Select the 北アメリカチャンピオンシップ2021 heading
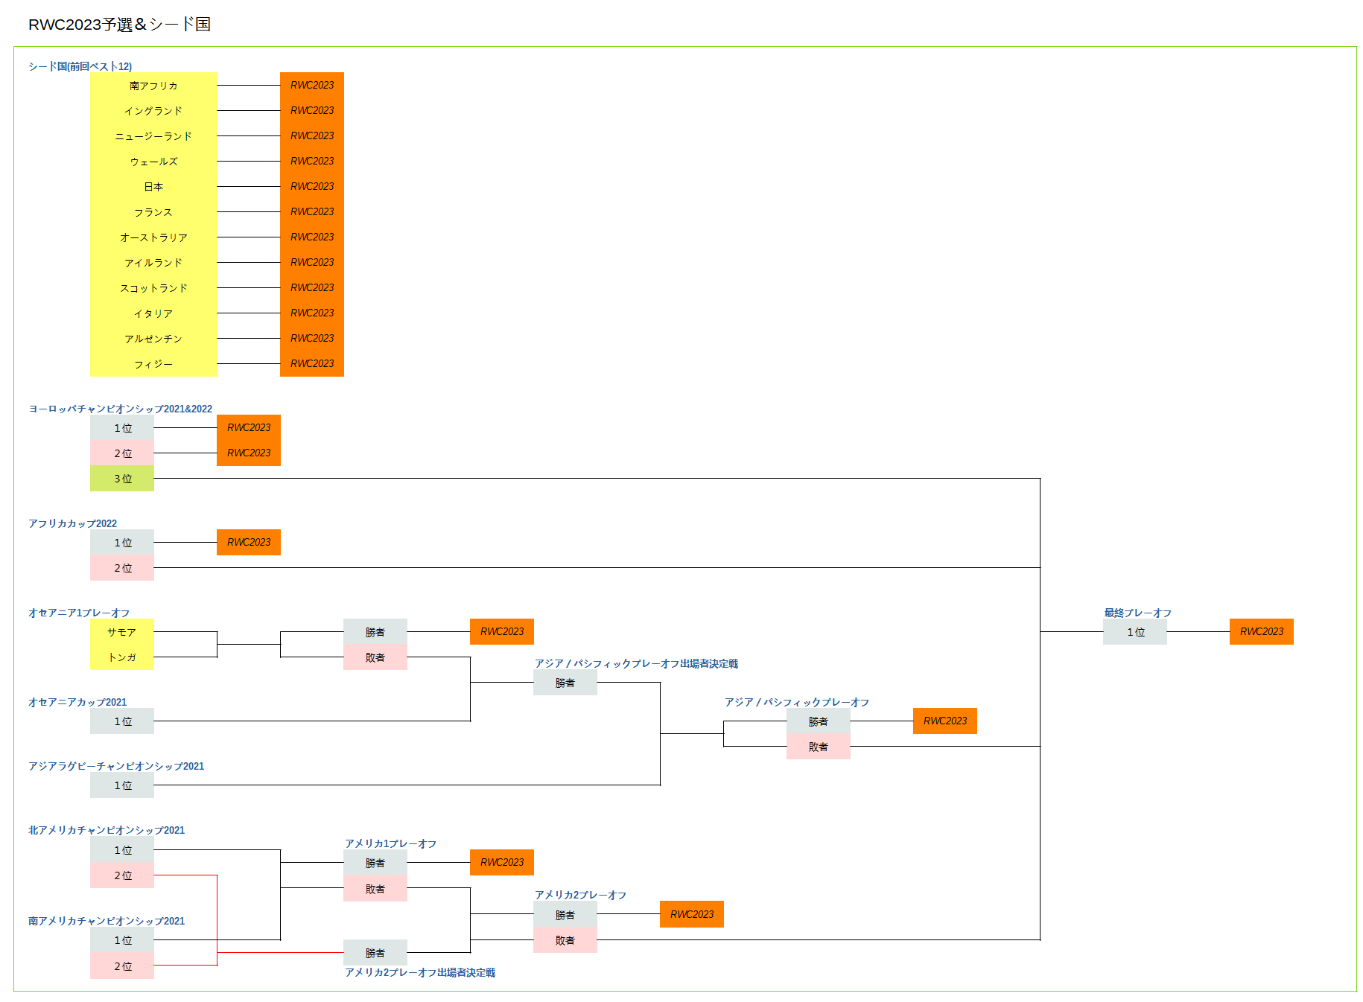 pos(107,830)
